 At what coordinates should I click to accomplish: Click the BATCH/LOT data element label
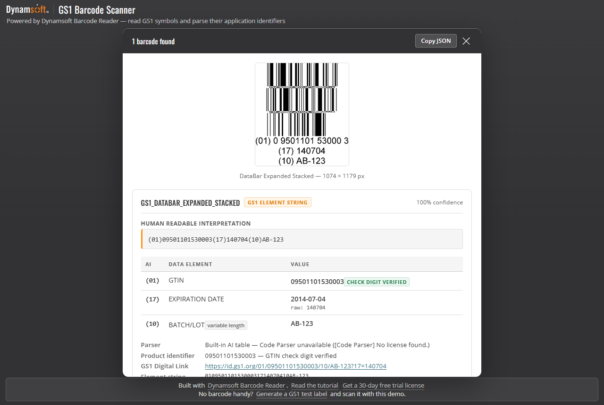click(x=186, y=325)
